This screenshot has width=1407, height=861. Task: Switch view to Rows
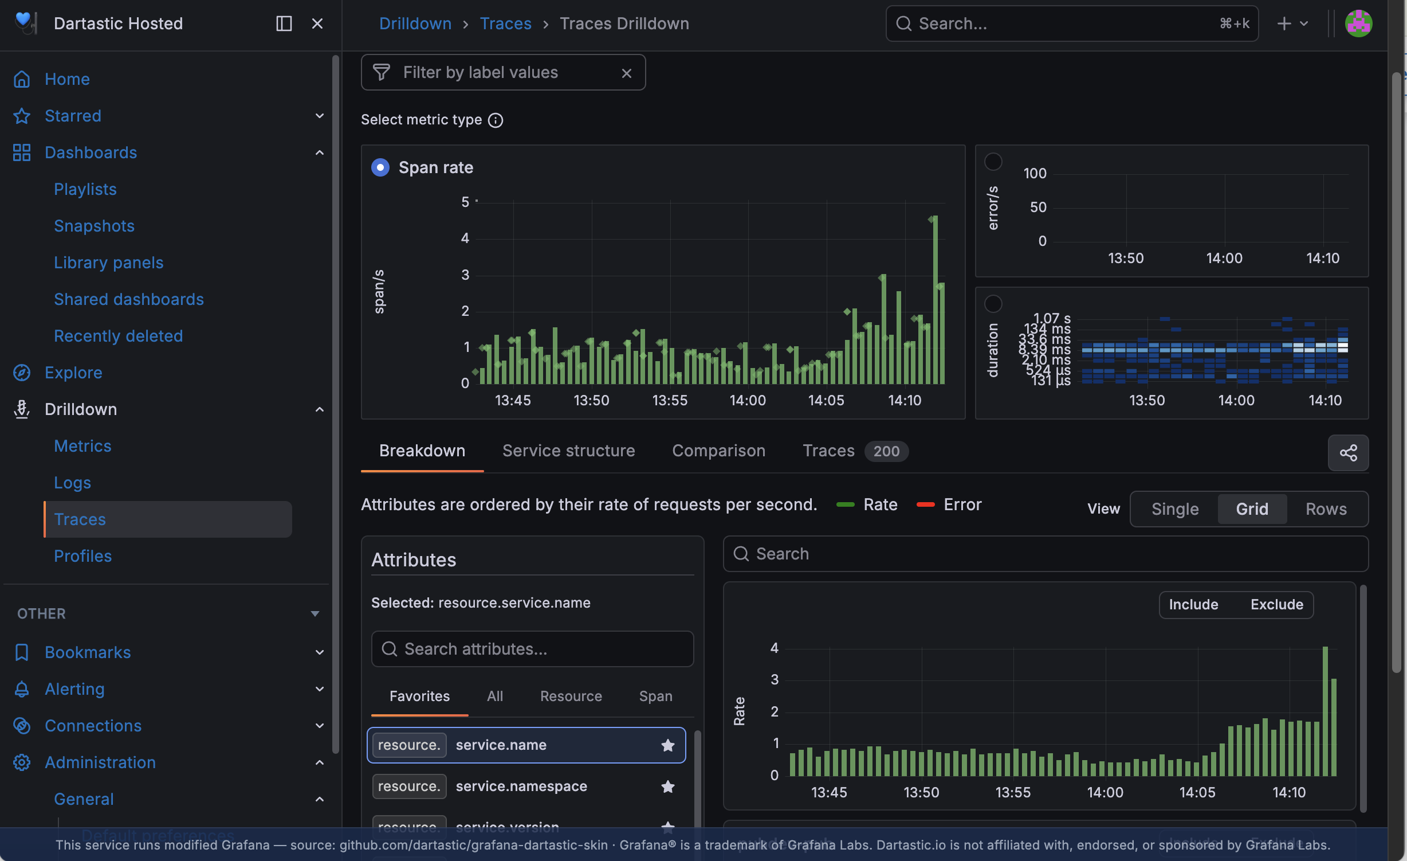coord(1326,509)
